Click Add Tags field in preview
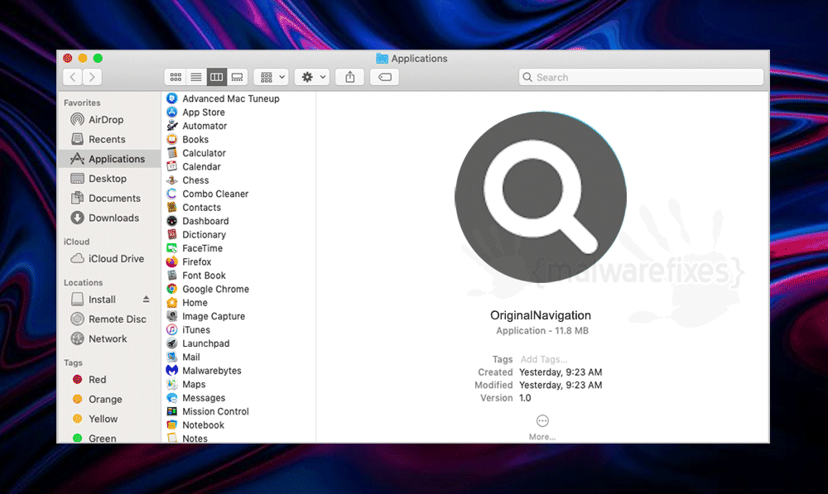The width and height of the screenshot is (828, 494). [544, 359]
